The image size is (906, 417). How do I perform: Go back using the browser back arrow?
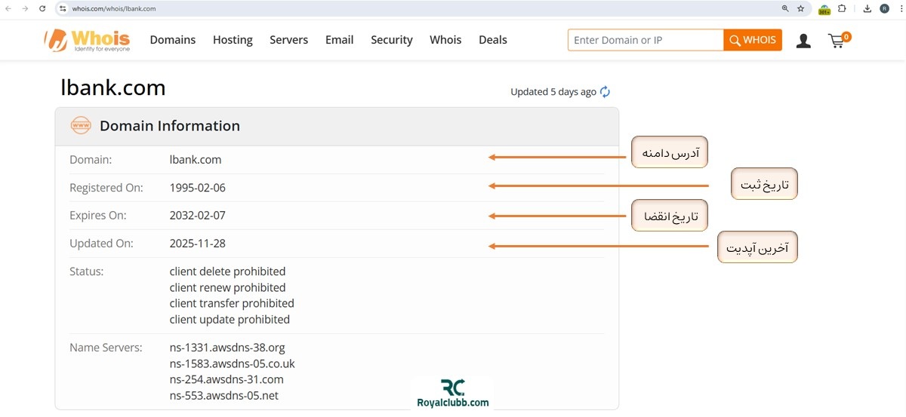[8, 8]
